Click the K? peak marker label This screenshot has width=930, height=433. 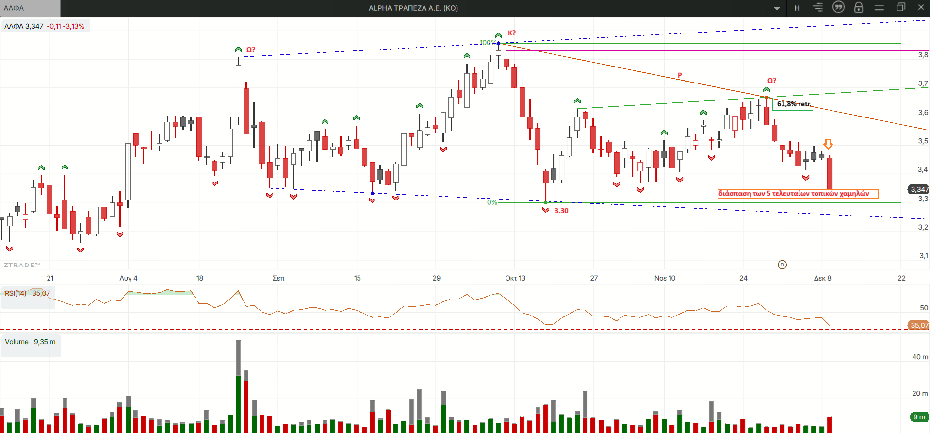[512, 33]
